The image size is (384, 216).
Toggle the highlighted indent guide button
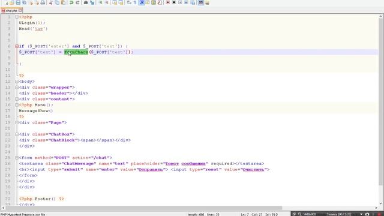point(142,2)
